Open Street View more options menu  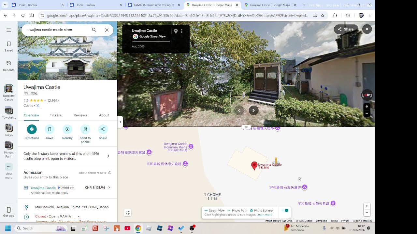pos(182,31)
